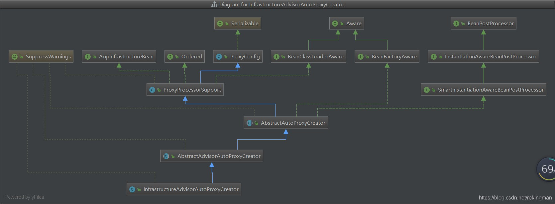Click the interface icon on the Aware node
This screenshot has height=204, width=555.
335,24
